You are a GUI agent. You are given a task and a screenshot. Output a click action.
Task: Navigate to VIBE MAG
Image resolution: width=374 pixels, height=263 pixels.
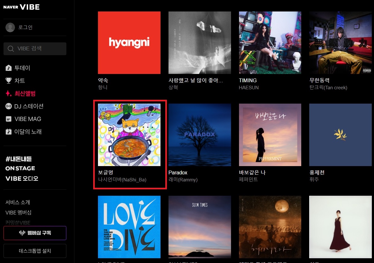click(28, 119)
